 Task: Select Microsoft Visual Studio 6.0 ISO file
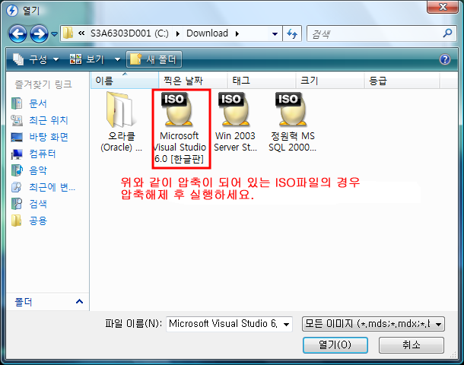[180, 128]
